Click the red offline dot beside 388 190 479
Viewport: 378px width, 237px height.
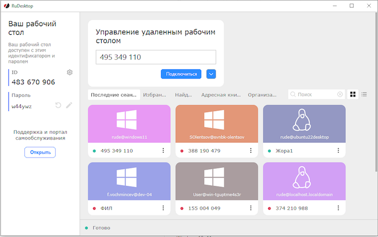tap(182, 151)
